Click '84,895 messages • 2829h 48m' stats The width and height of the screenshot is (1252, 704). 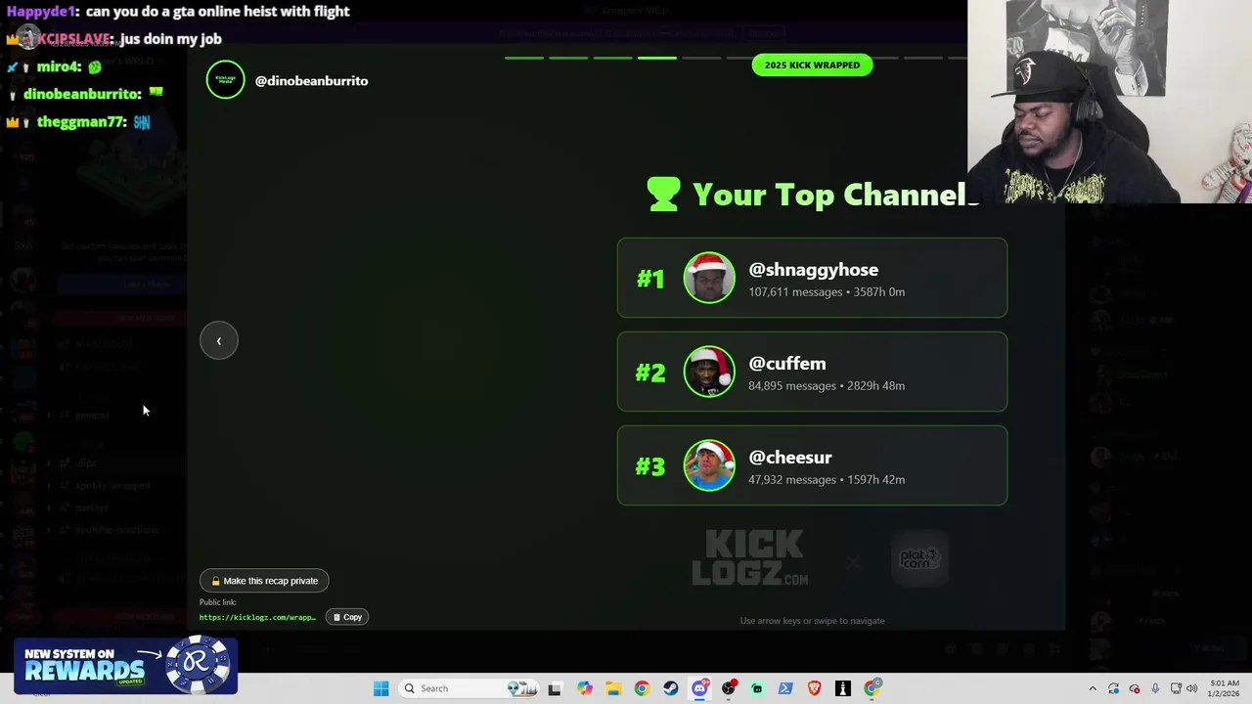click(x=827, y=386)
